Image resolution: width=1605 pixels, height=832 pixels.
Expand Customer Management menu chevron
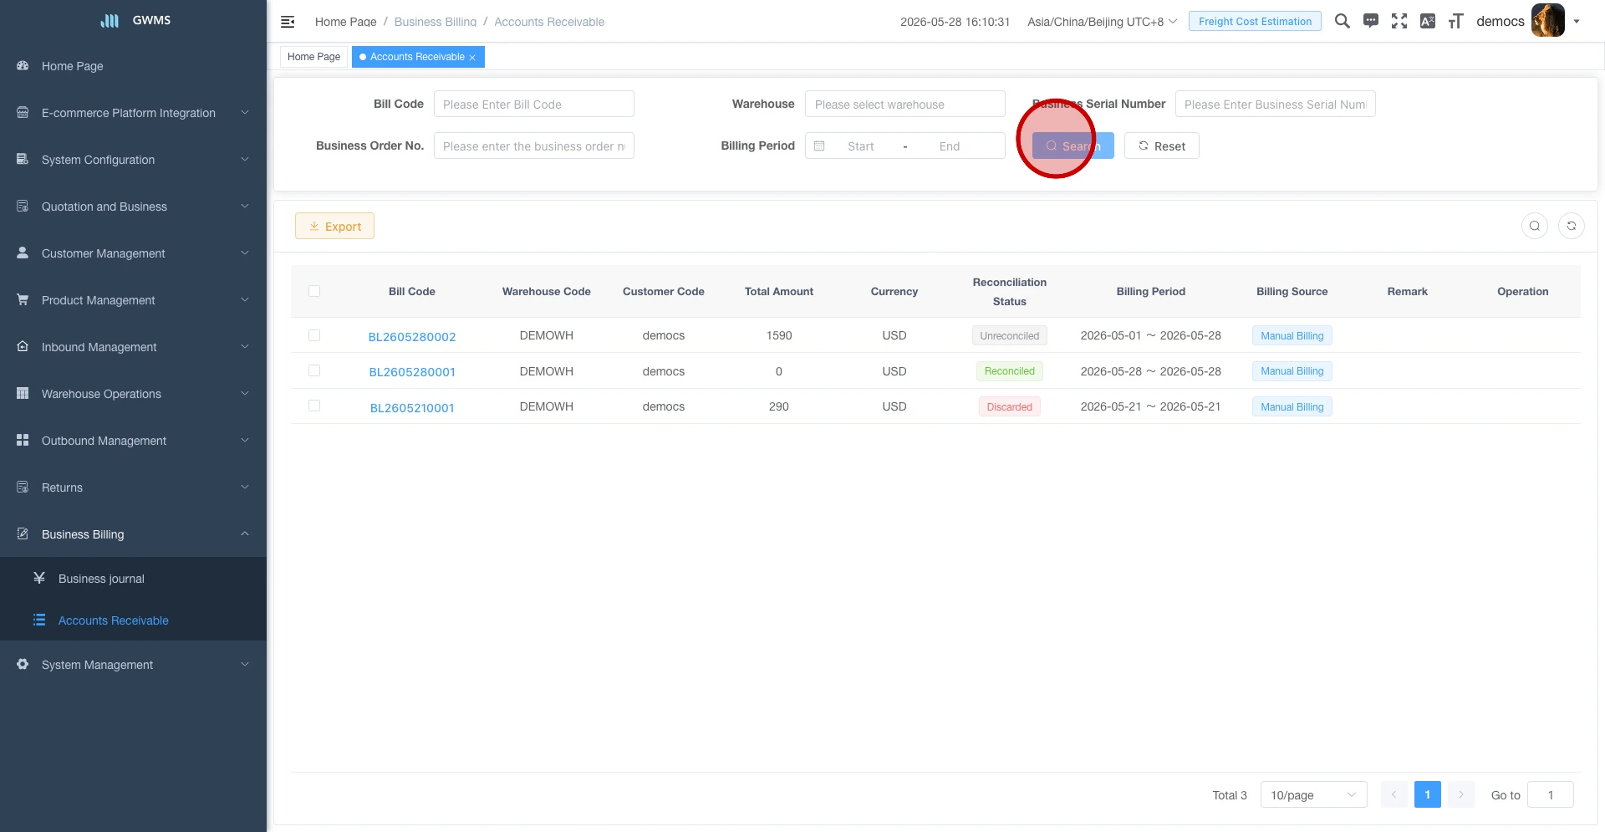(245, 253)
